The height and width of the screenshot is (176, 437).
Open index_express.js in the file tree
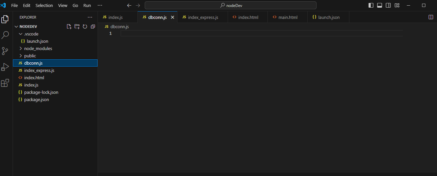(x=55, y=70)
